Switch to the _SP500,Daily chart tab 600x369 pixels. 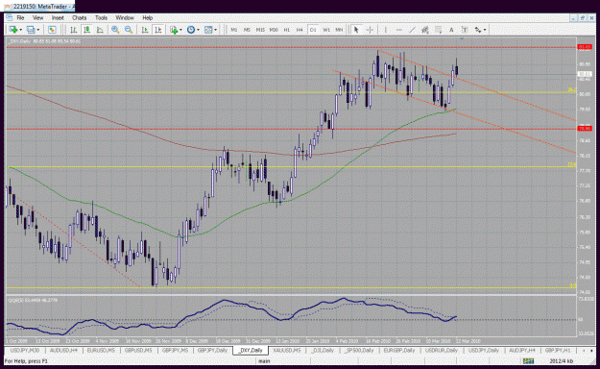[358, 350]
